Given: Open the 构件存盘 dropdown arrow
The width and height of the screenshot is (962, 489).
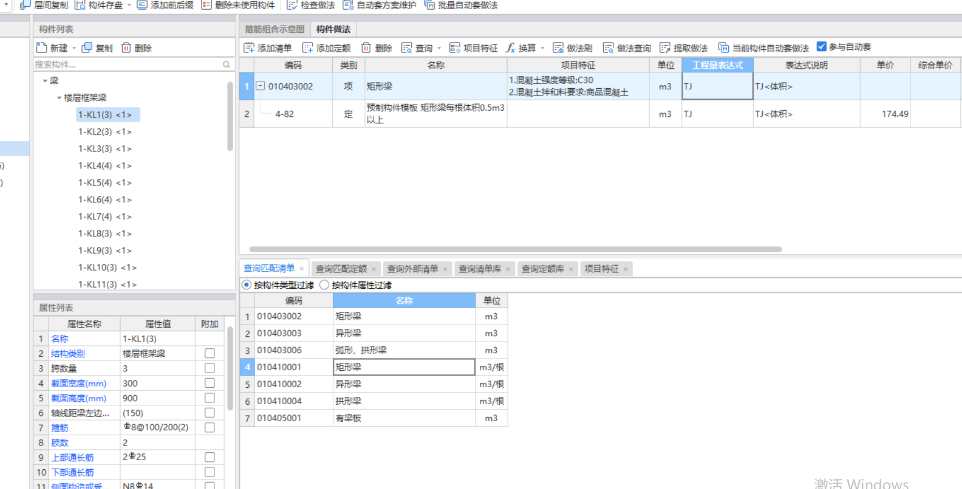Looking at the screenshot, I should (129, 5).
